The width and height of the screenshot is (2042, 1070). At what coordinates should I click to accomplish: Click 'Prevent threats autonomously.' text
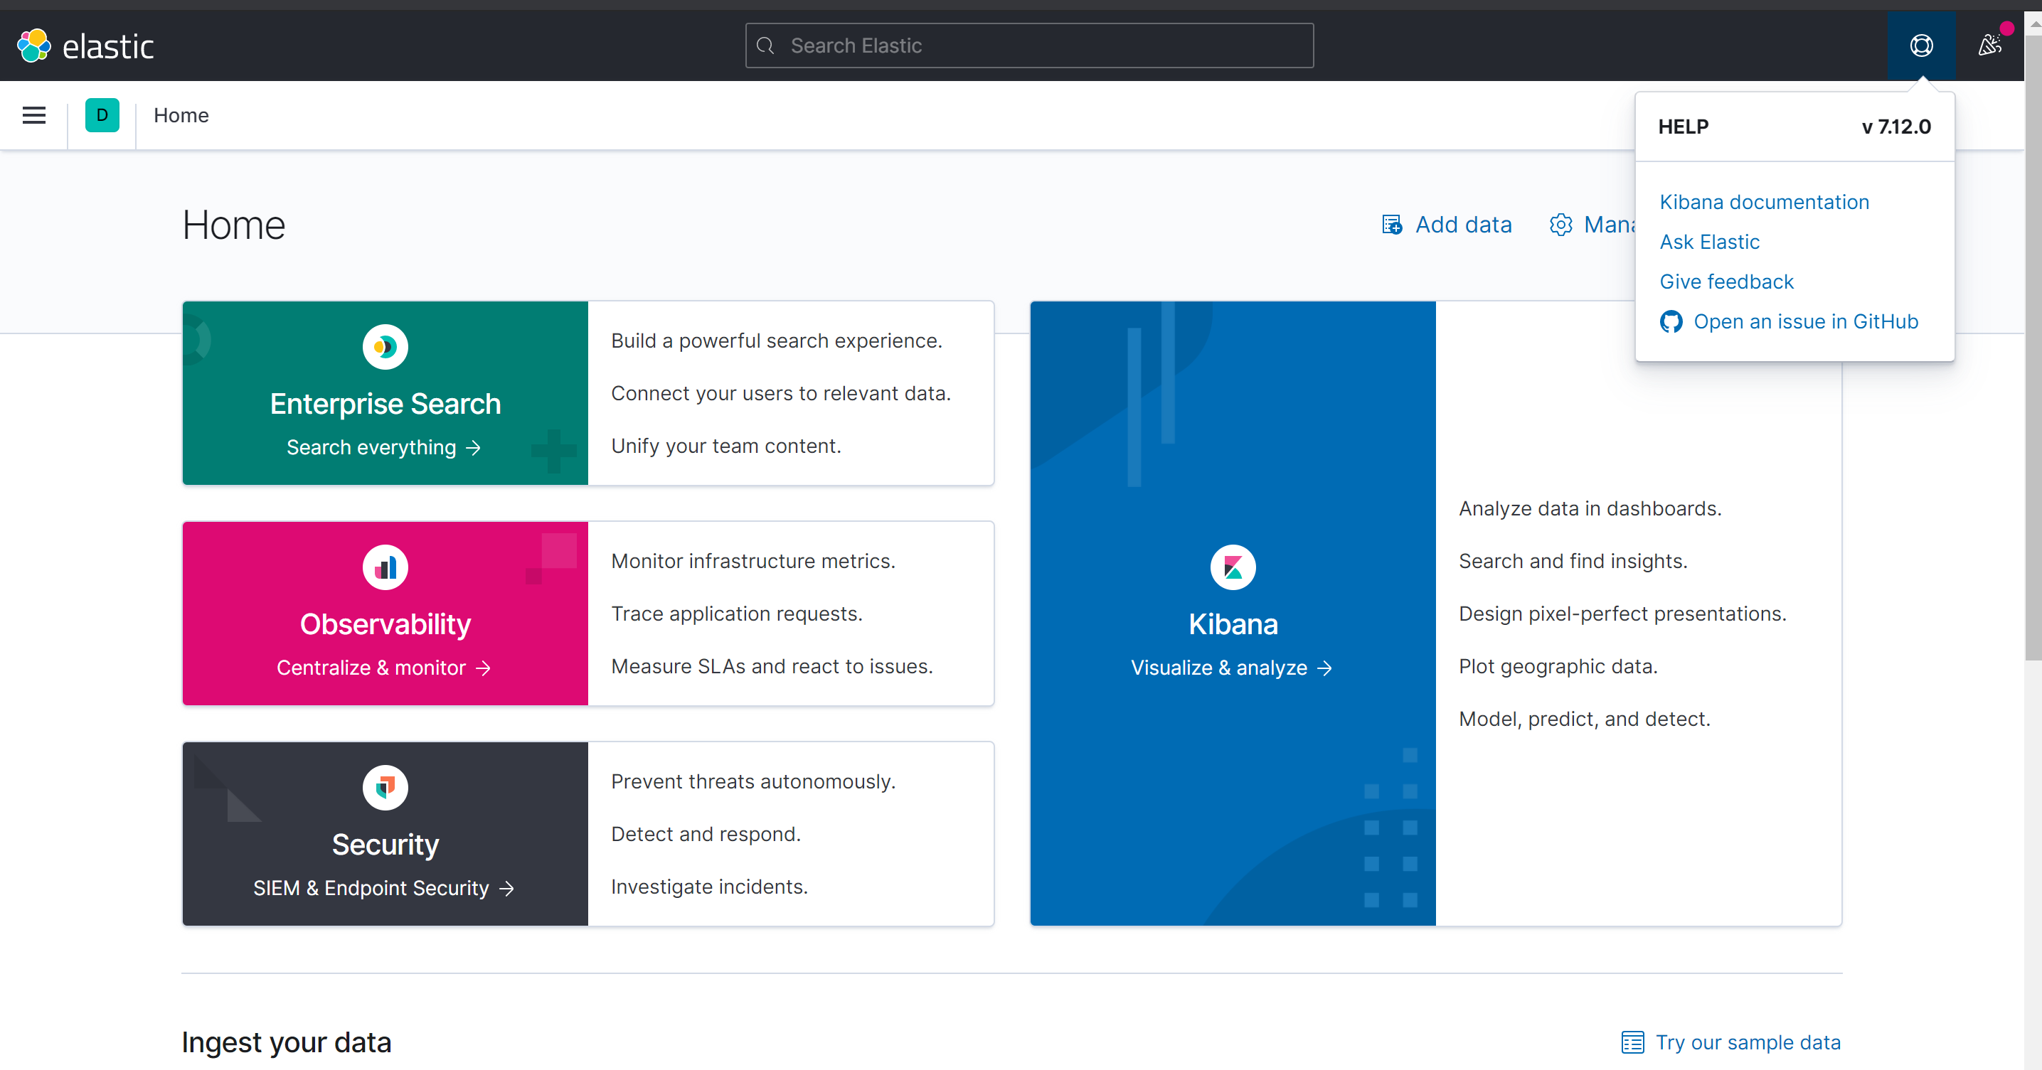(x=753, y=781)
